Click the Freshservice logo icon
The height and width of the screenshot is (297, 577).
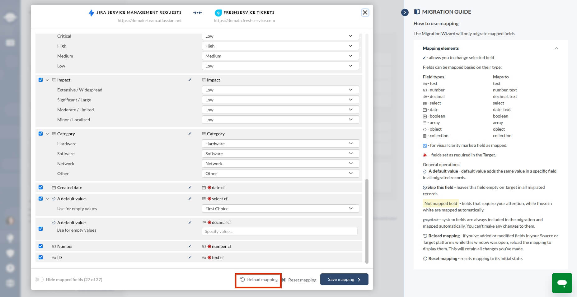point(218,13)
